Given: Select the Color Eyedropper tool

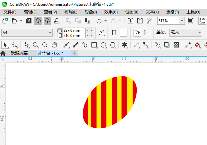Looking at the screenshot, I should [x=188, y=45].
